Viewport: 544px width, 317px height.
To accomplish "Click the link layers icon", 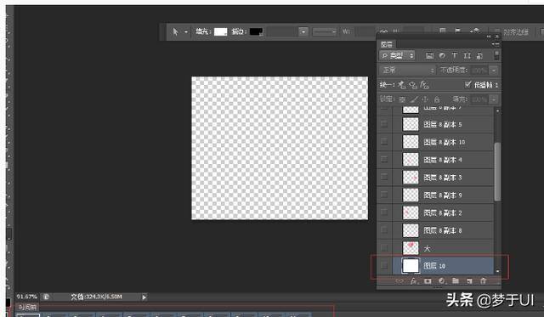I will tap(399, 281).
